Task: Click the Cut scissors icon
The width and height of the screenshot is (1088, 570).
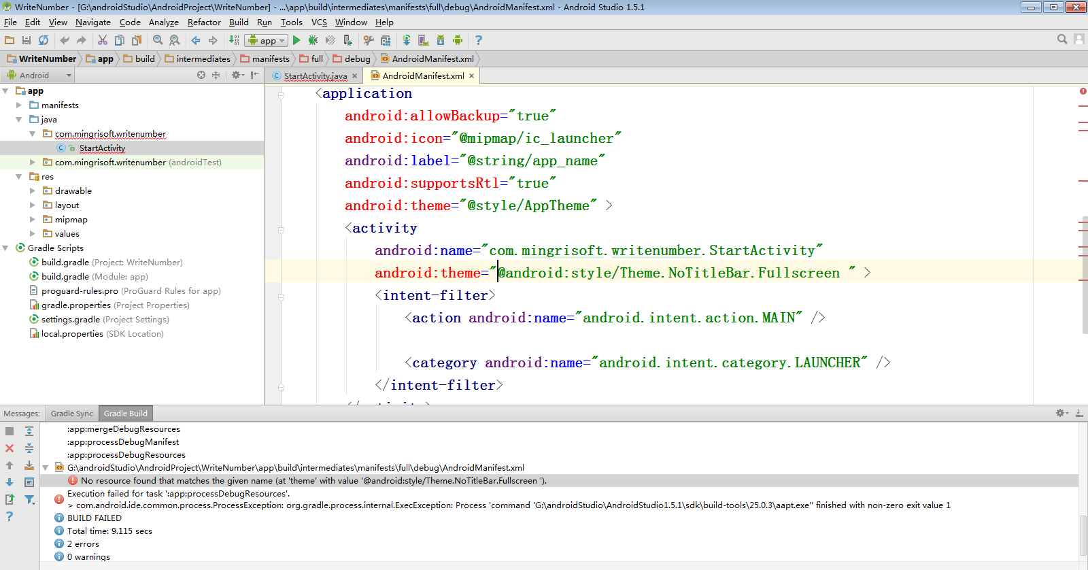Action: click(x=103, y=40)
